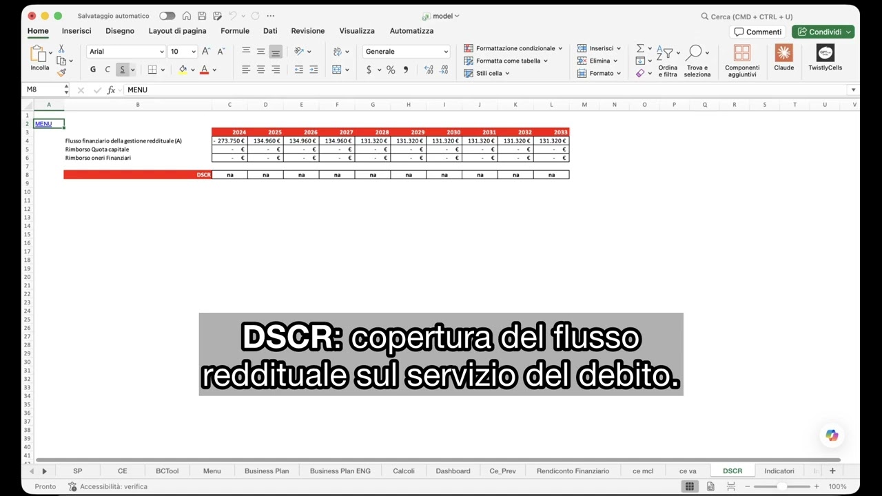Click the Incolla paste button

[x=39, y=59]
